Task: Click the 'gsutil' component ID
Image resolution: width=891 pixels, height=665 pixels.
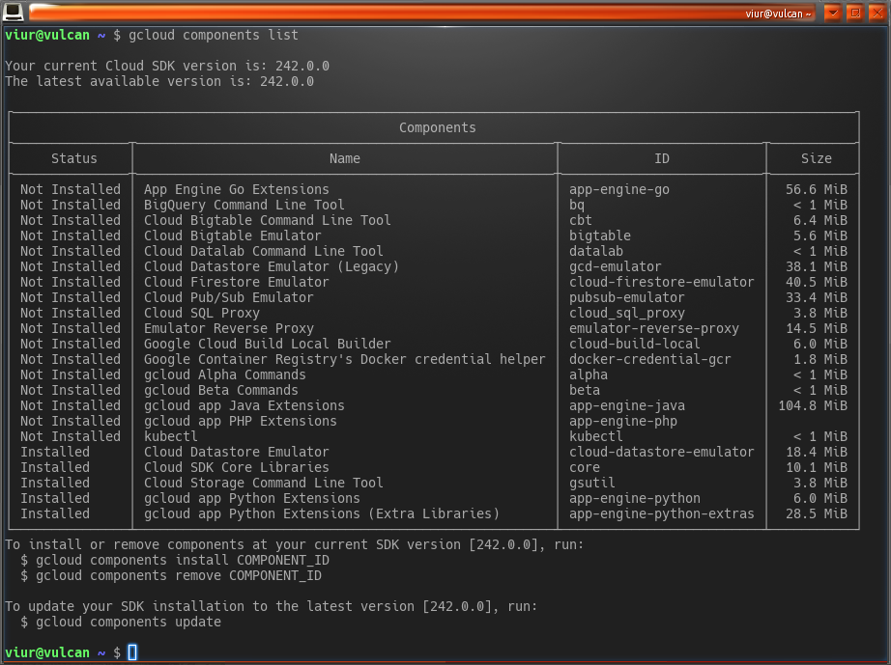Action: [x=592, y=483]
